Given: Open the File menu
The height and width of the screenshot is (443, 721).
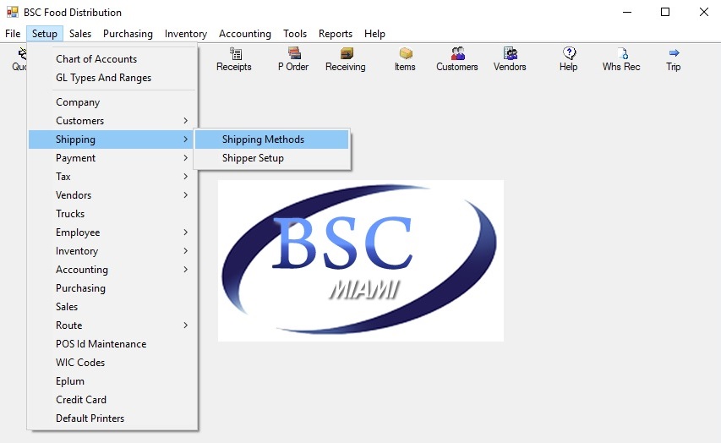Looking at the screenshot, I should (x=13, y=34).
